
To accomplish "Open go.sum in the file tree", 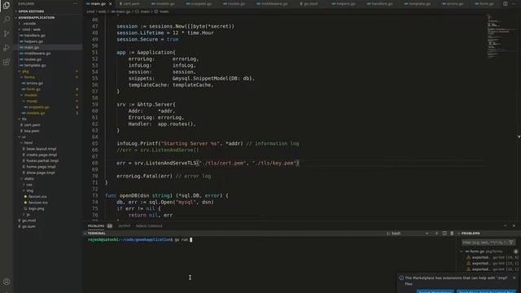I will click(28, 226).
